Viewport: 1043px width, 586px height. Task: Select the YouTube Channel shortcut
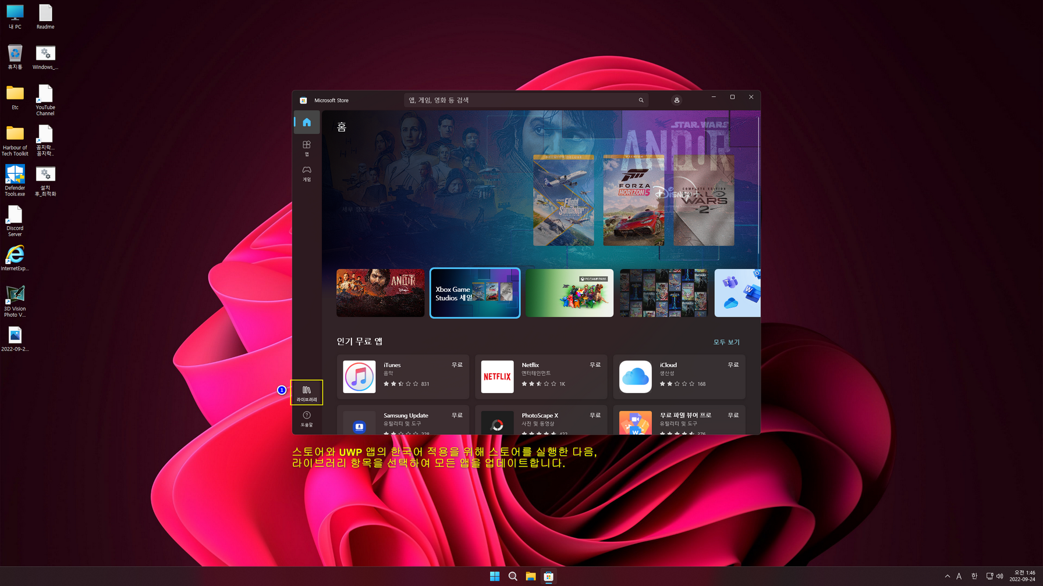[45, 100]
